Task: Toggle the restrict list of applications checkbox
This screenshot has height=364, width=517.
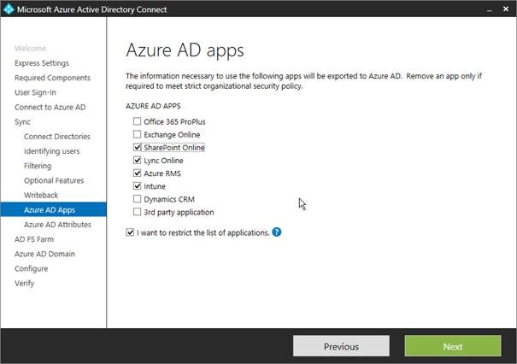Action: pos(130,232)
